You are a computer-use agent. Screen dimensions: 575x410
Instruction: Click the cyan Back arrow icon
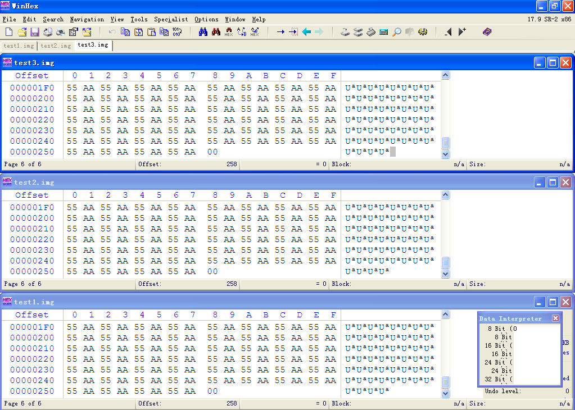coord(306,32)
